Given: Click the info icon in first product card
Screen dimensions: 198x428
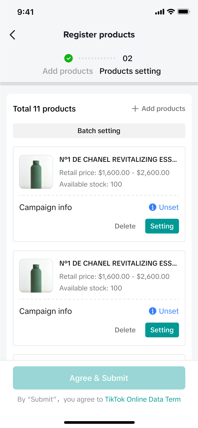Looking at the screenshot, I should pos(152,207).
